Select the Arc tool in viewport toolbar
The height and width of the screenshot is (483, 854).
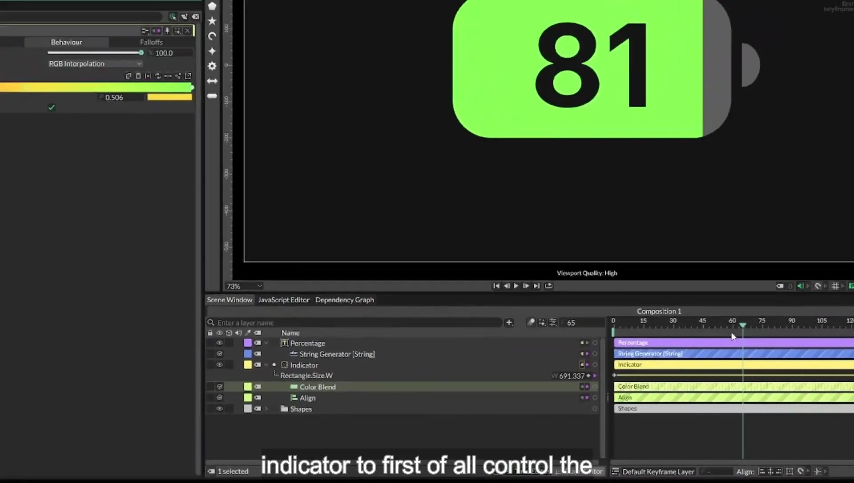click(212, 36)
